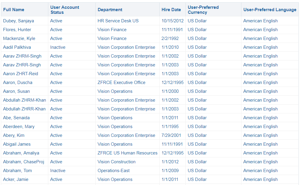
Task: Click the User-Preferred Currency header
Action: [x=203, y=10]
